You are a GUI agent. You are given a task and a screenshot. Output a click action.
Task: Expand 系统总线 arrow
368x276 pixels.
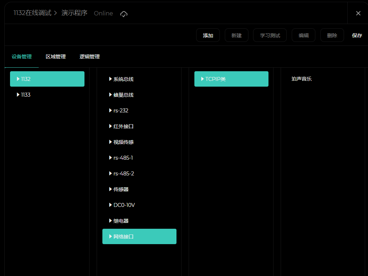click(110, 79)
